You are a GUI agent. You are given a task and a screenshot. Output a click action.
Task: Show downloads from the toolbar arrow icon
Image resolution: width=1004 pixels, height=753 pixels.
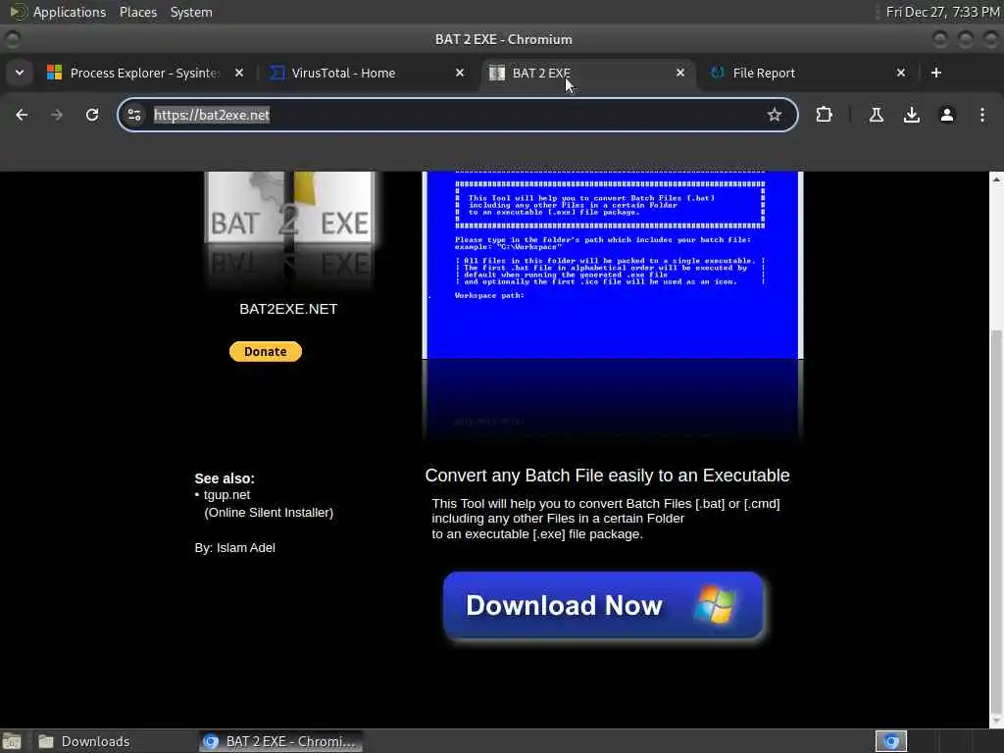coord(911,115)
